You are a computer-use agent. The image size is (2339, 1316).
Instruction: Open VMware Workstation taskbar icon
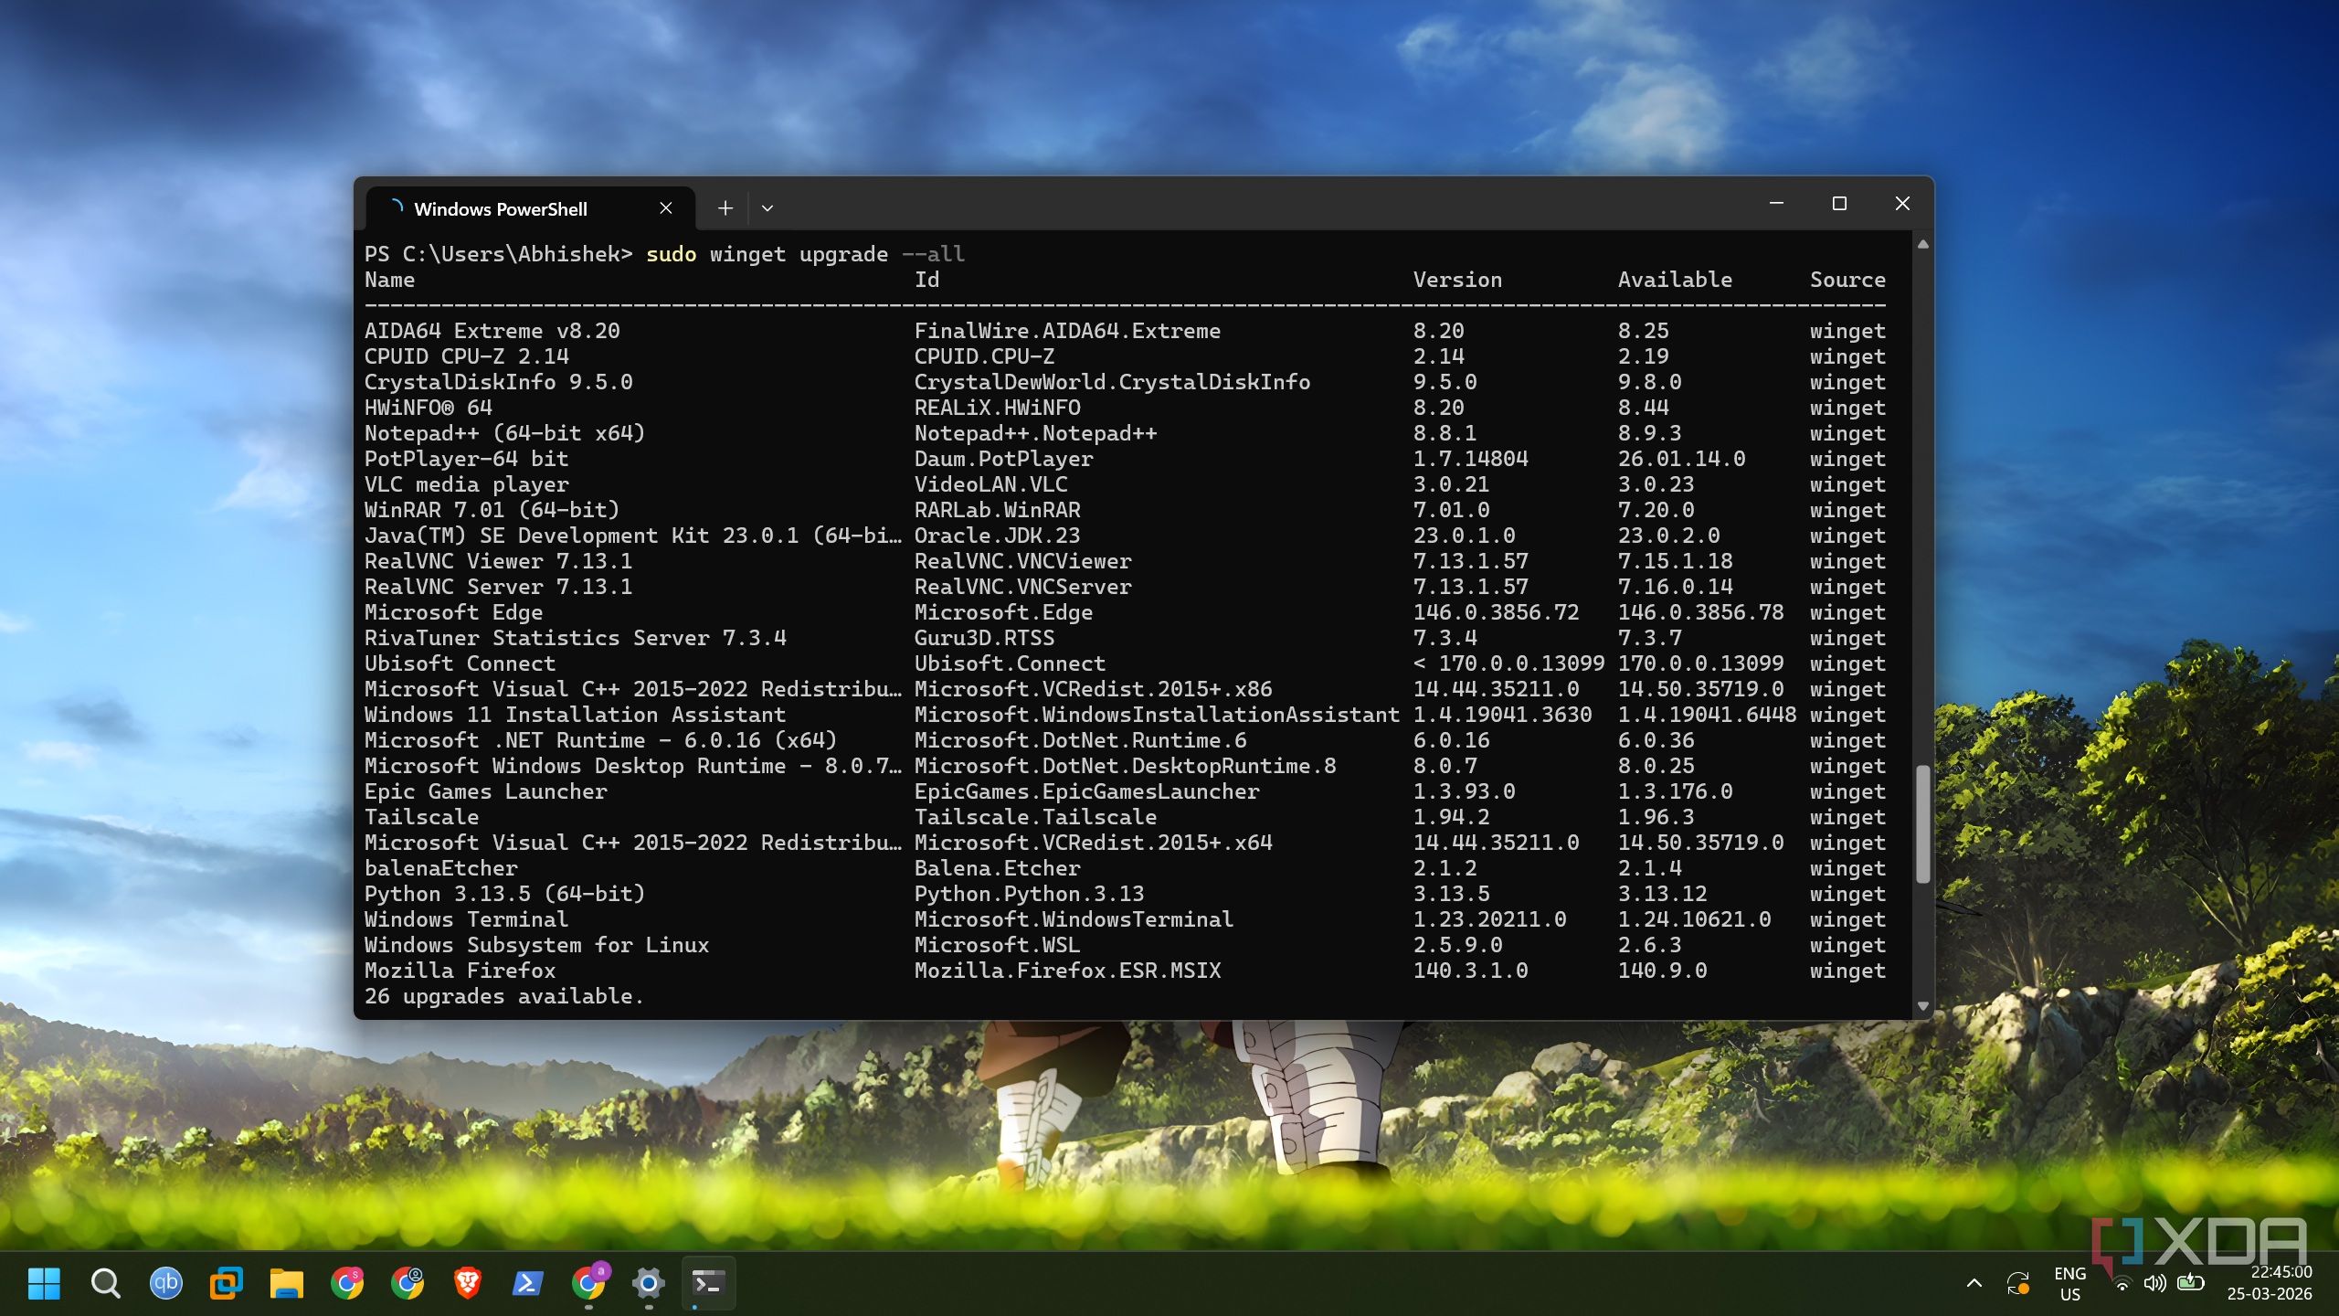(226, 1283)
